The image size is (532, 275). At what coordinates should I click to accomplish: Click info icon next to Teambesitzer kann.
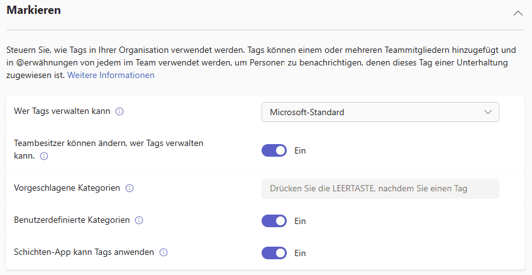click(44, 156)
